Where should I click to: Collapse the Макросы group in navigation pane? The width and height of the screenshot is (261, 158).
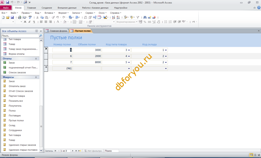36,77
